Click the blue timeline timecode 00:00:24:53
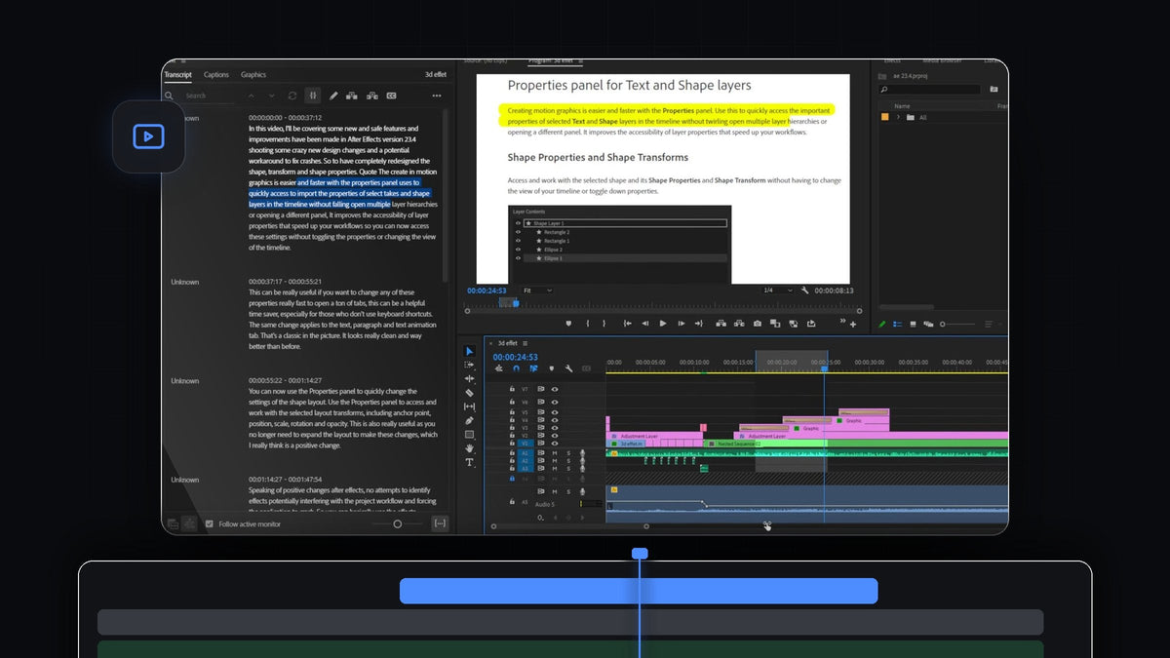 coord(516,357)
